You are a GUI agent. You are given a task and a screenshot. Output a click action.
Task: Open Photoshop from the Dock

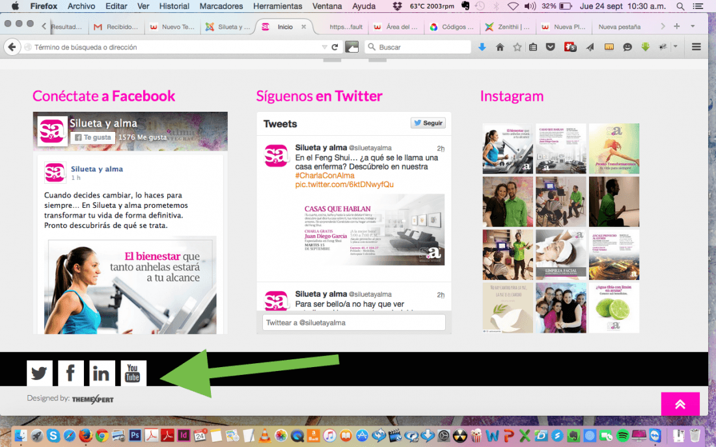click(135, 435)
